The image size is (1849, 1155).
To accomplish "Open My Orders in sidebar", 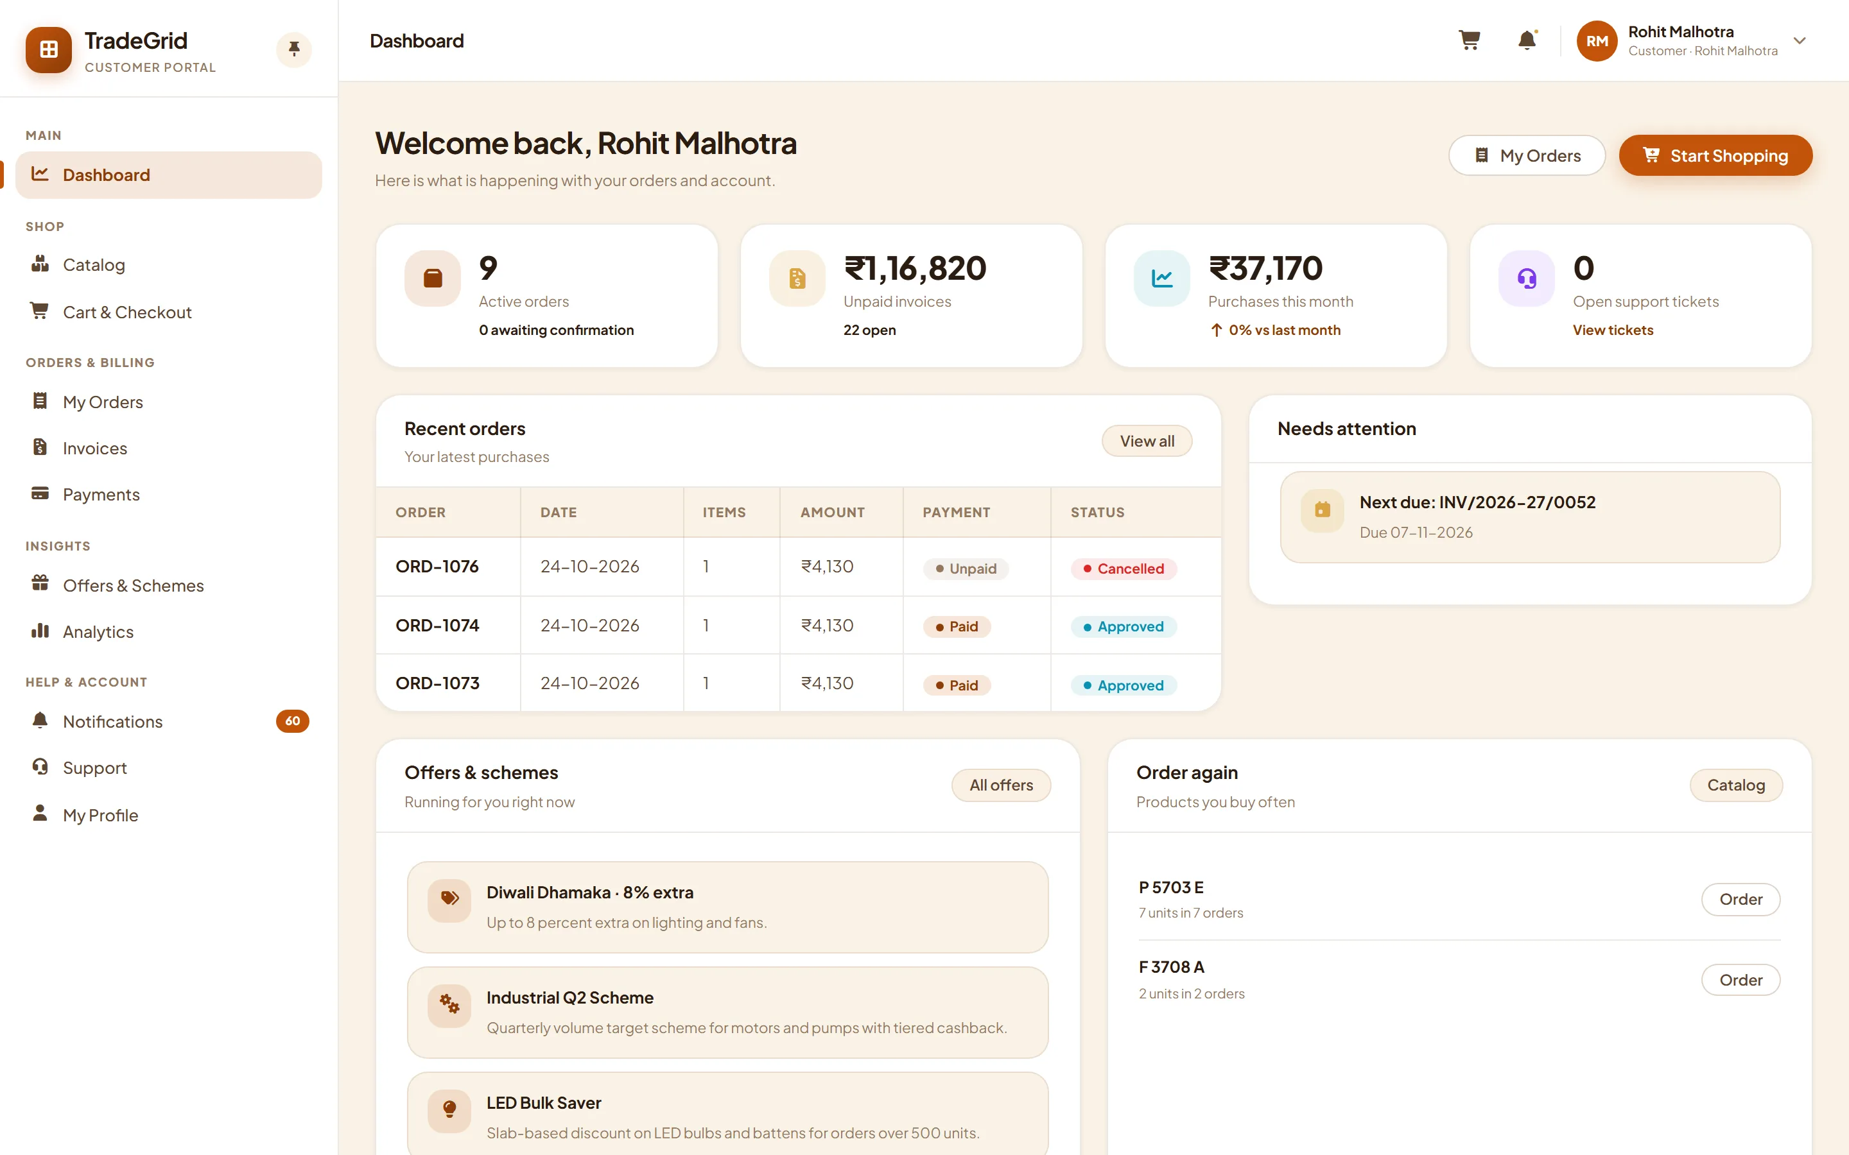I will click(168, 402).
